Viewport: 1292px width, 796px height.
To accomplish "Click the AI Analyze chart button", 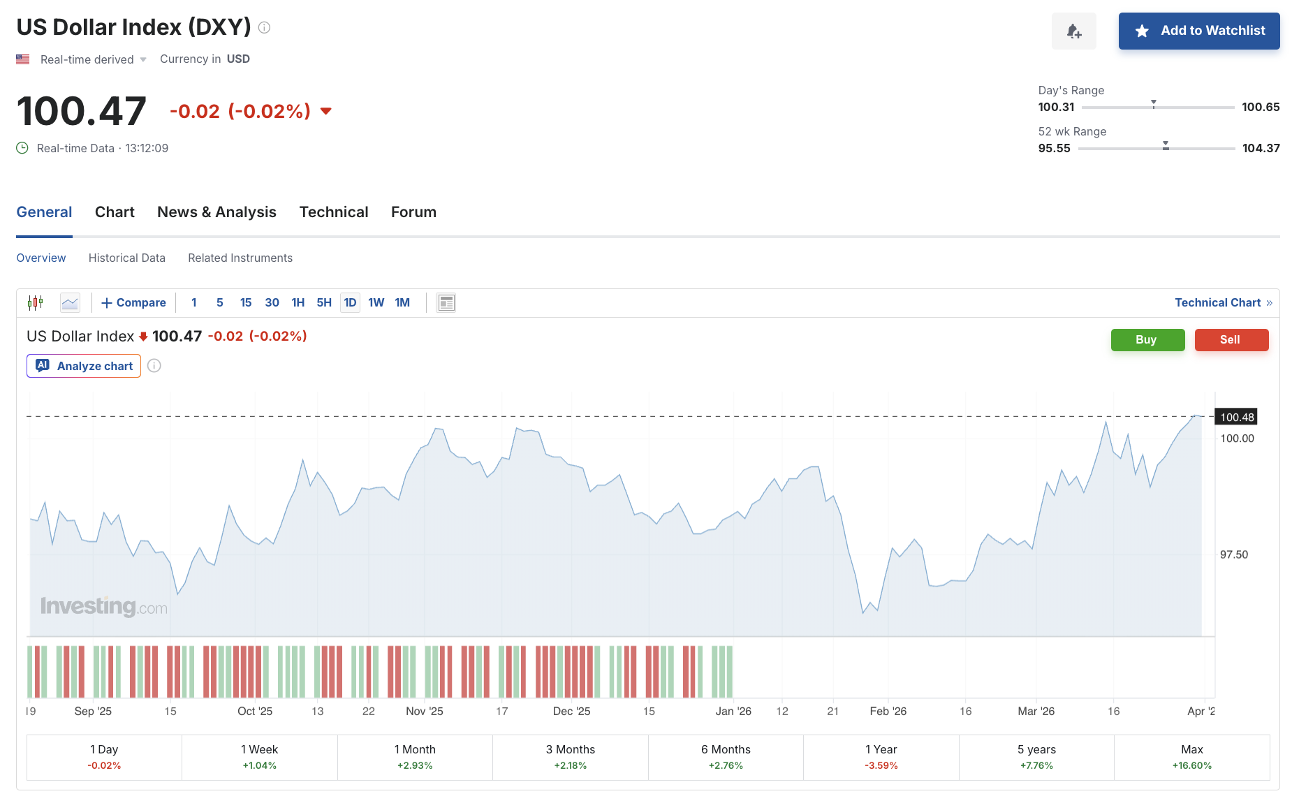I will click(84, 366).
